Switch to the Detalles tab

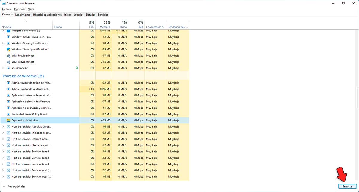91,15
